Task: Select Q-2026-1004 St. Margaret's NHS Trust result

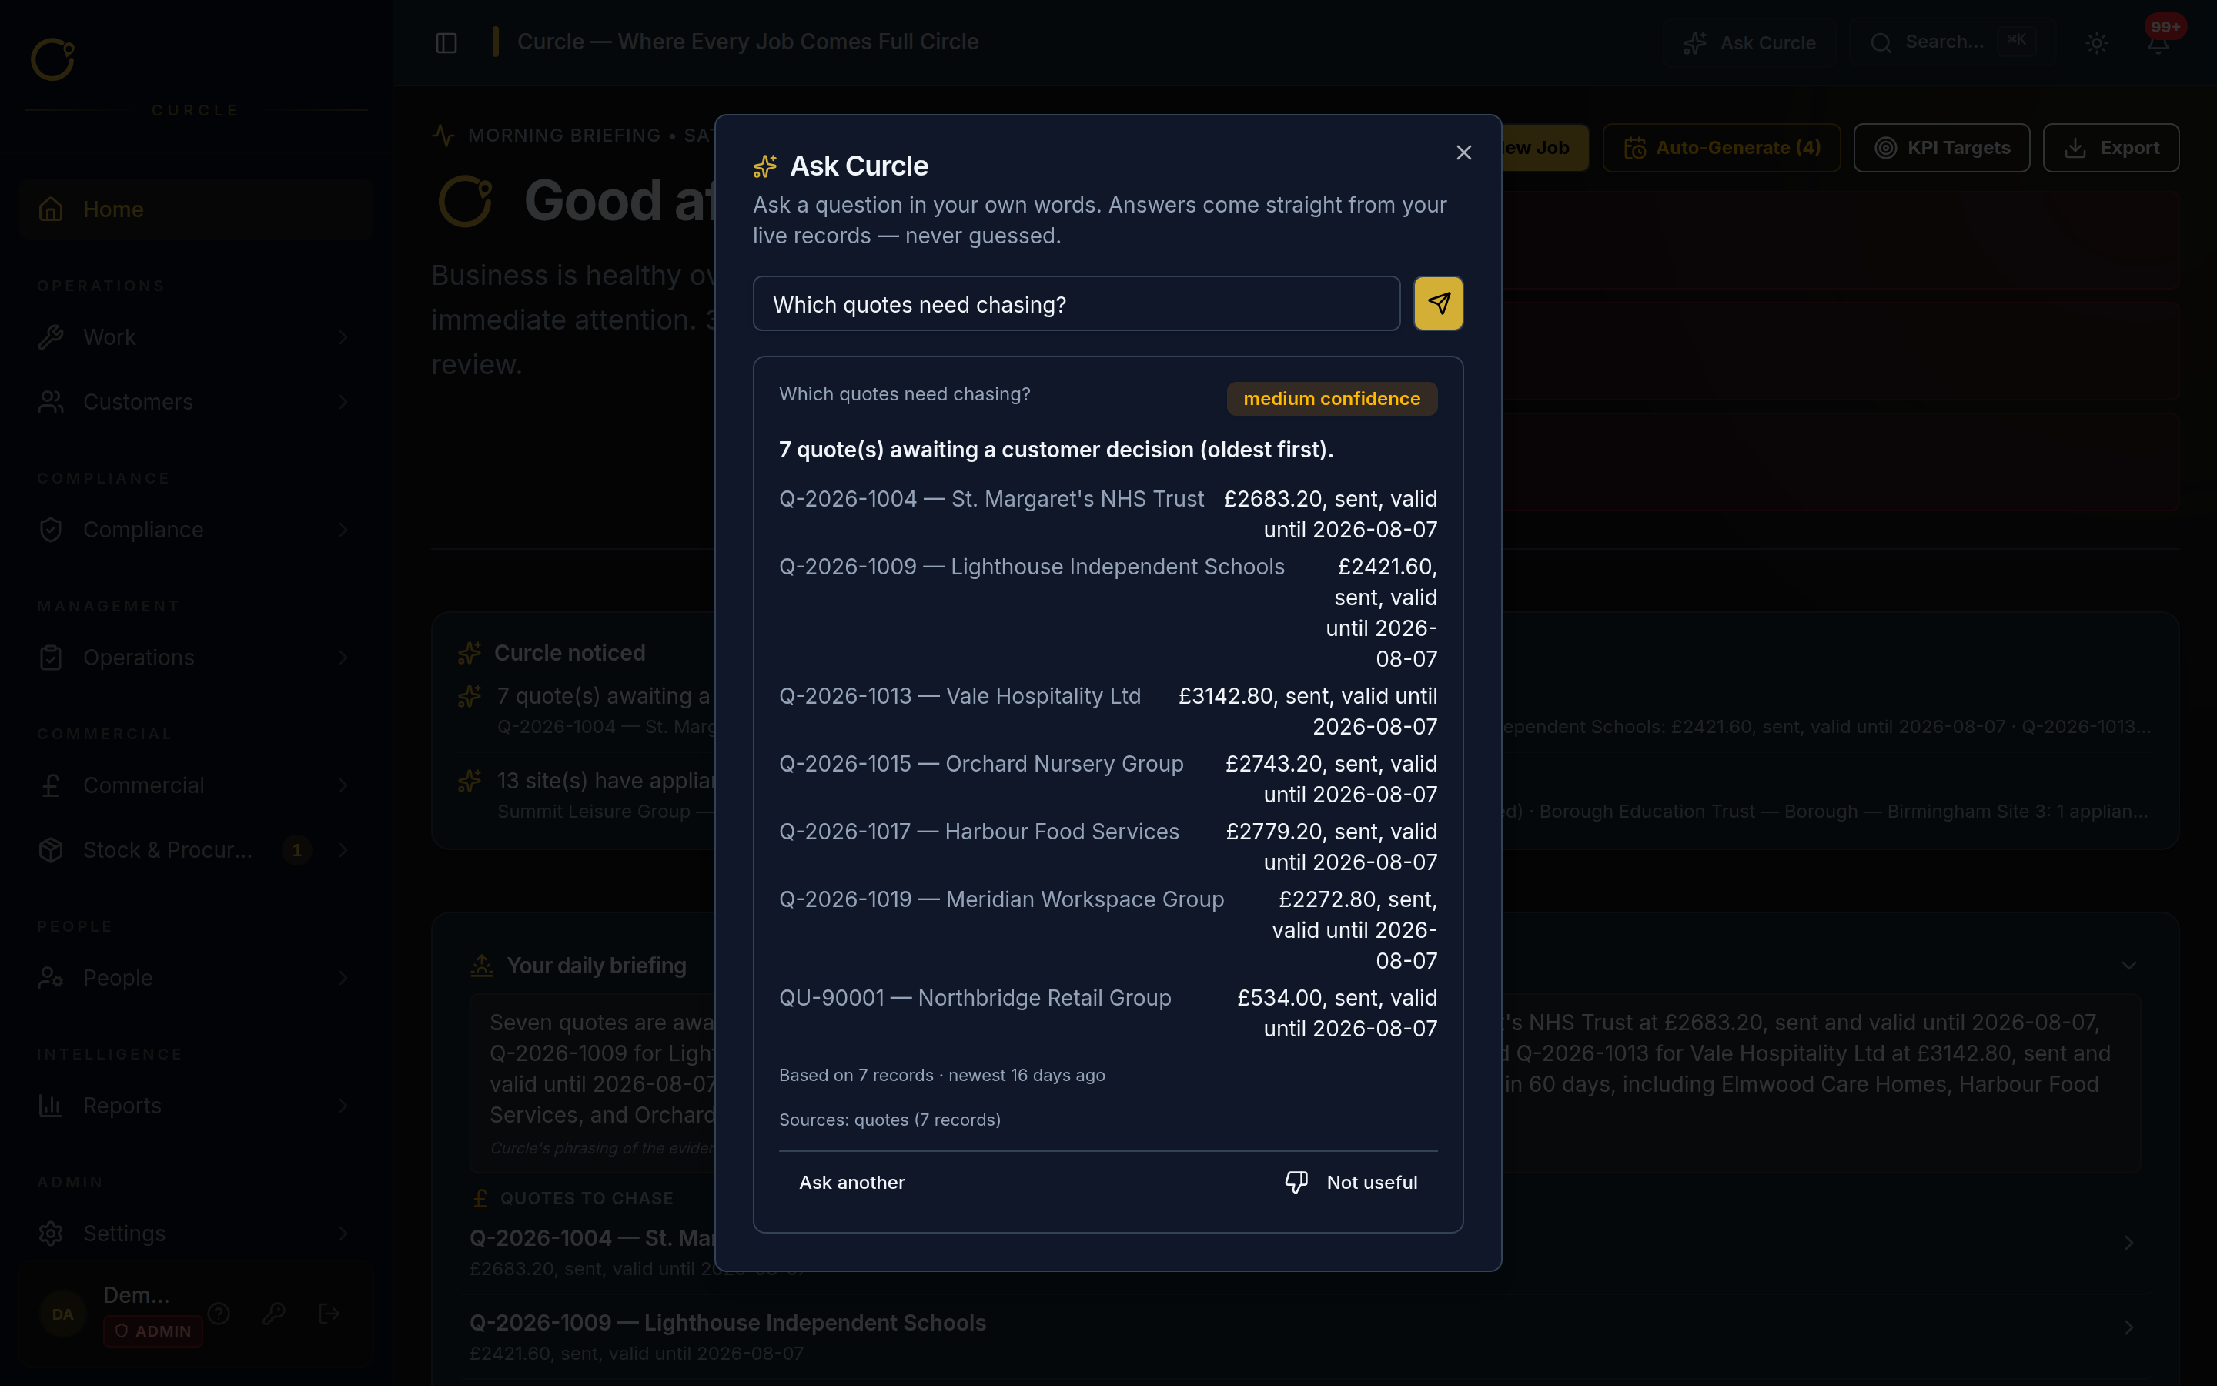Action: coord(1108,514)
